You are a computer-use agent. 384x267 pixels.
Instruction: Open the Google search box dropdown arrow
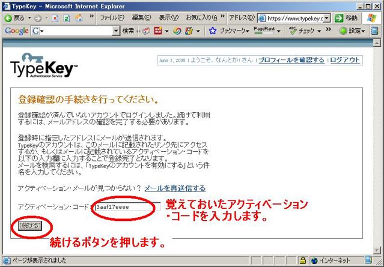pyautogui.click(x=116, y=31)
